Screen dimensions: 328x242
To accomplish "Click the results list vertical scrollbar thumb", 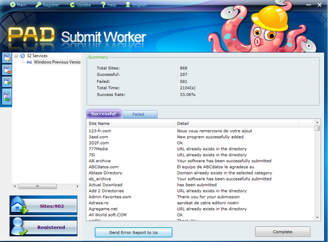I will pos(318,128).
